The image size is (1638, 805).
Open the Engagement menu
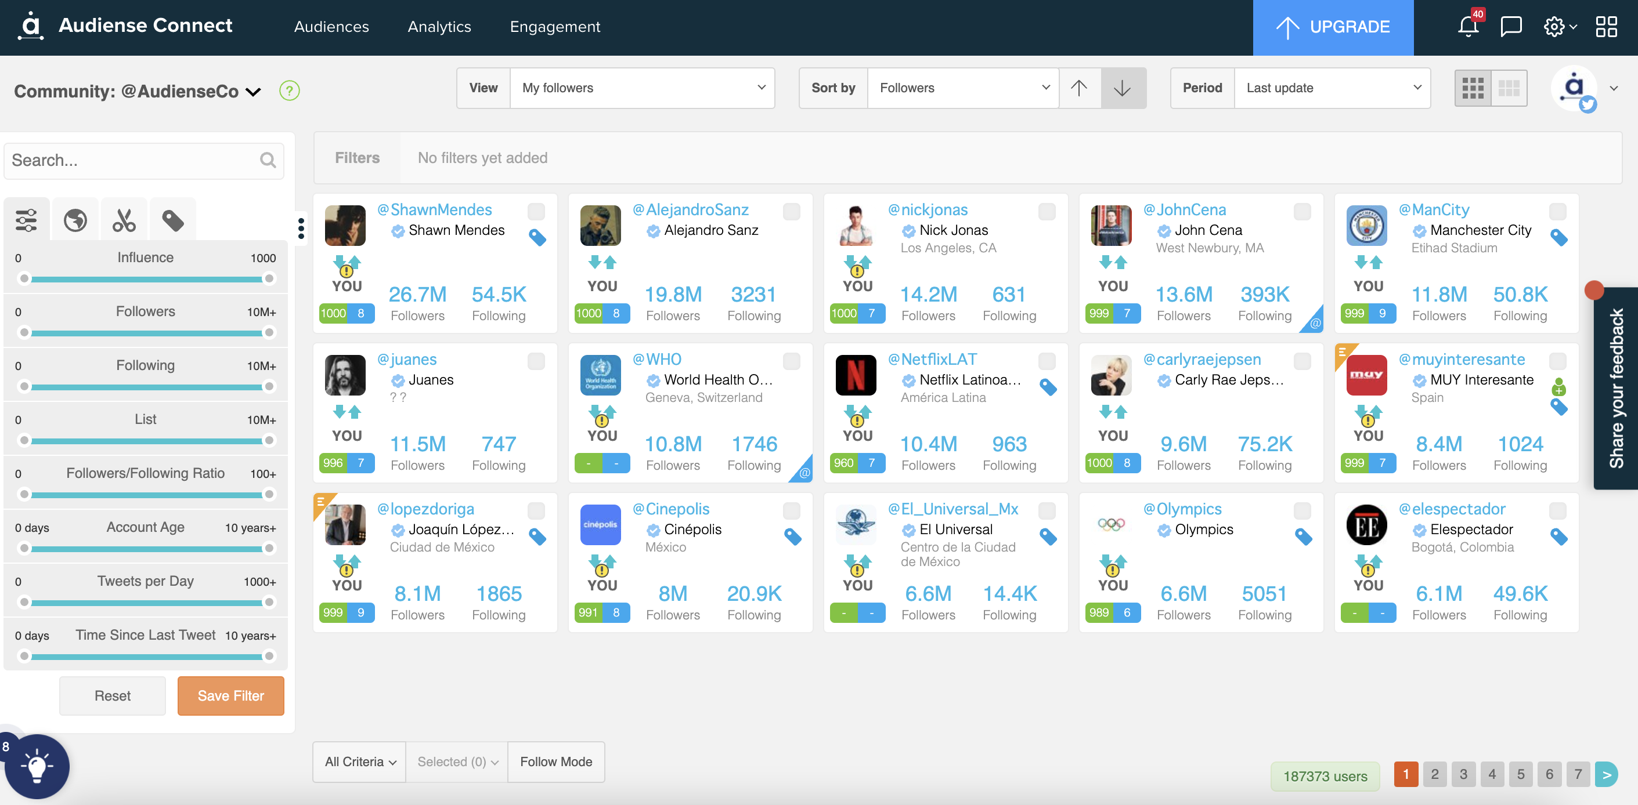click(555, 27)
